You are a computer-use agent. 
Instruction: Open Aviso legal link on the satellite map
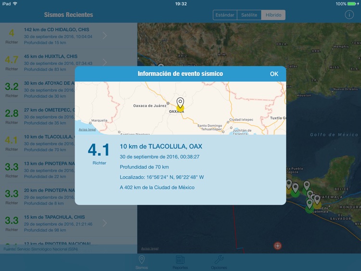(150, 248)
